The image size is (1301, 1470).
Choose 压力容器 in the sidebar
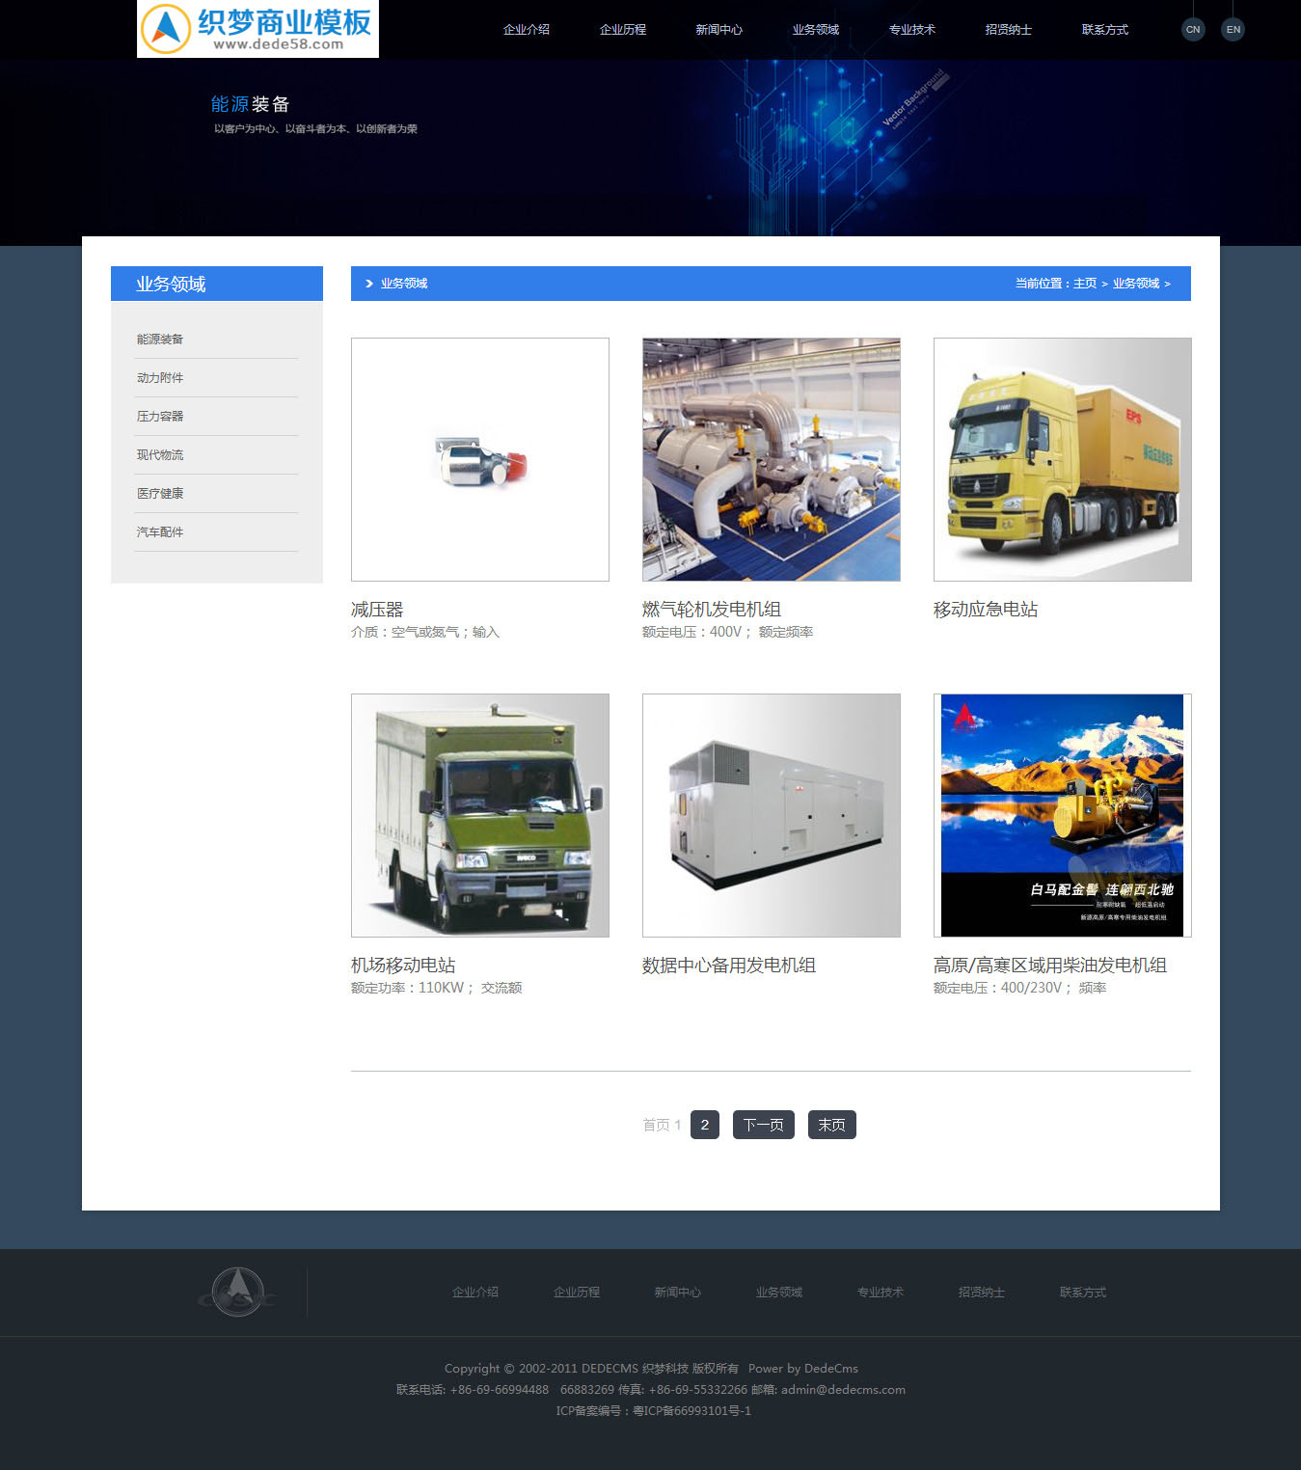click(160, 417)
